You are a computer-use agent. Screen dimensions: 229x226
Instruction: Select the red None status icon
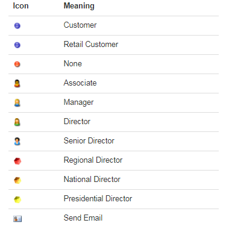[x=17, y=64]
